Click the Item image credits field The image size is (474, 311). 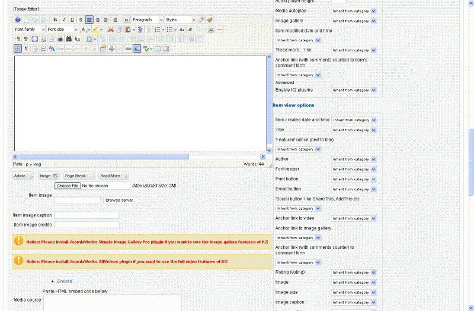pyautogui.click(x=87, y=225)
